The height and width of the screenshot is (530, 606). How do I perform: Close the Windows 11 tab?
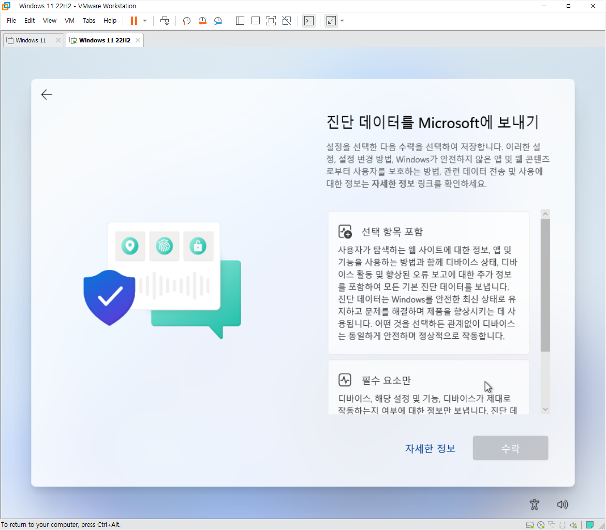point(58,40)
